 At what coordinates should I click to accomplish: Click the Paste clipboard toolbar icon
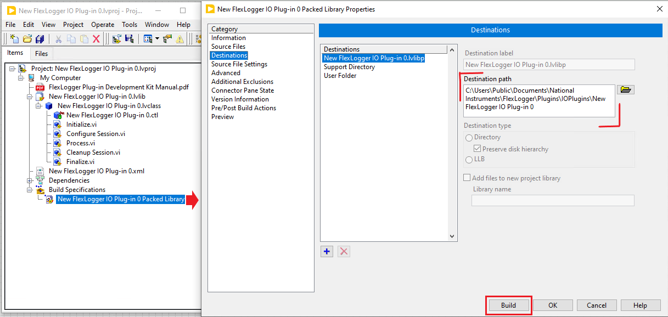click(84, 39)
